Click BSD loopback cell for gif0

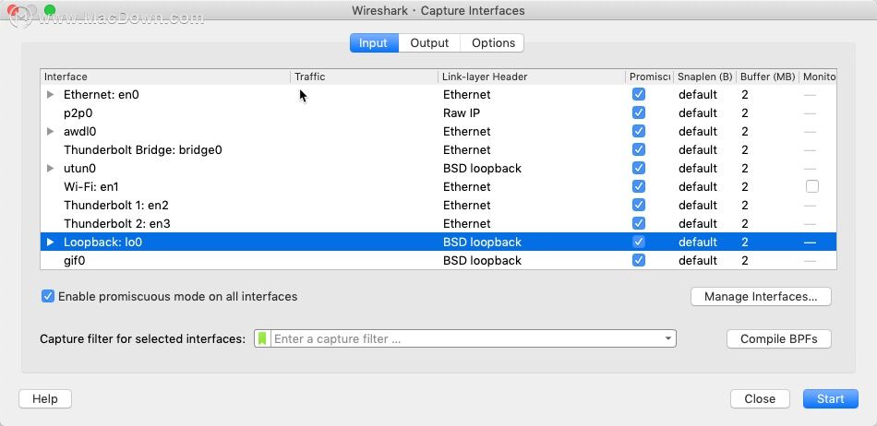tap(482, 260)
